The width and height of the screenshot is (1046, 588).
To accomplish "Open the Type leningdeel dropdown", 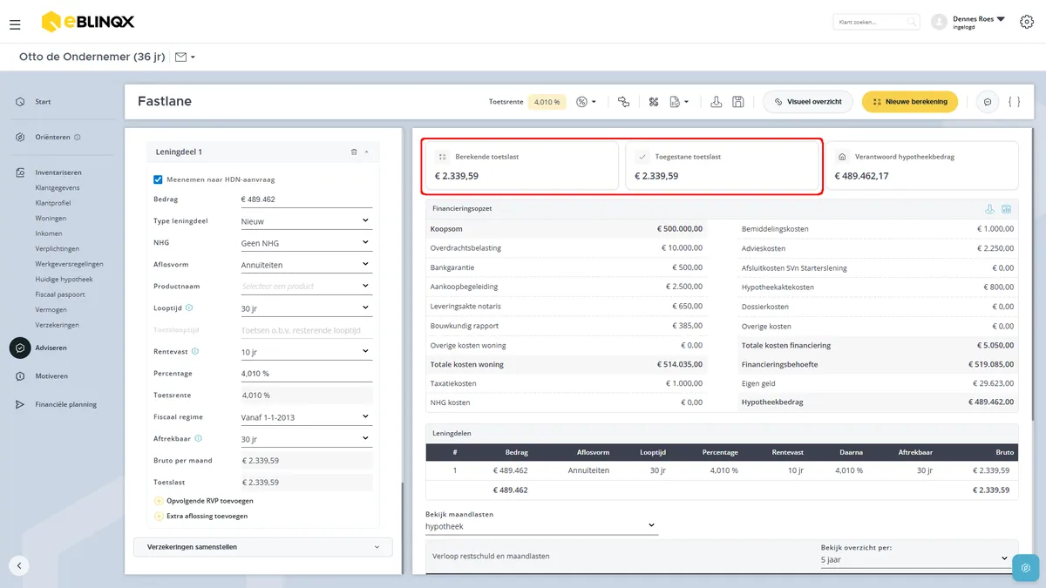I will click(x=306, y=221).
